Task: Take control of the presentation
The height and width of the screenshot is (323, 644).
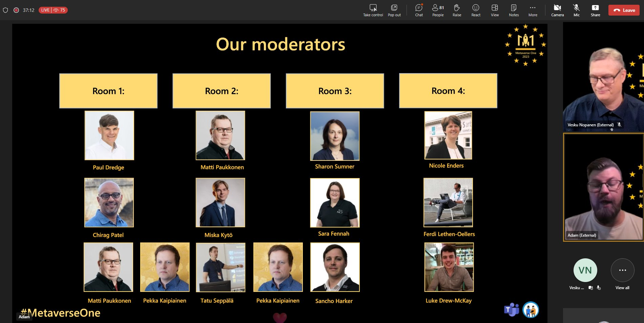Action: point(373,10)
